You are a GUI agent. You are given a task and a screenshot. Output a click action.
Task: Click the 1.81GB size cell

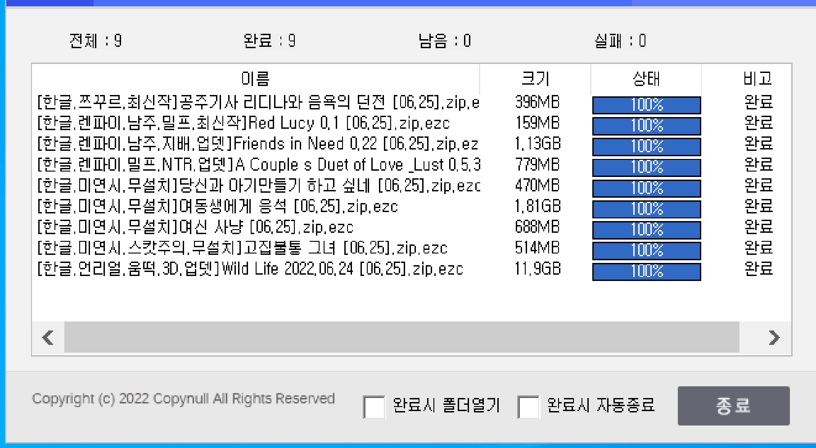pyautogui.click(x=537, y=207)
